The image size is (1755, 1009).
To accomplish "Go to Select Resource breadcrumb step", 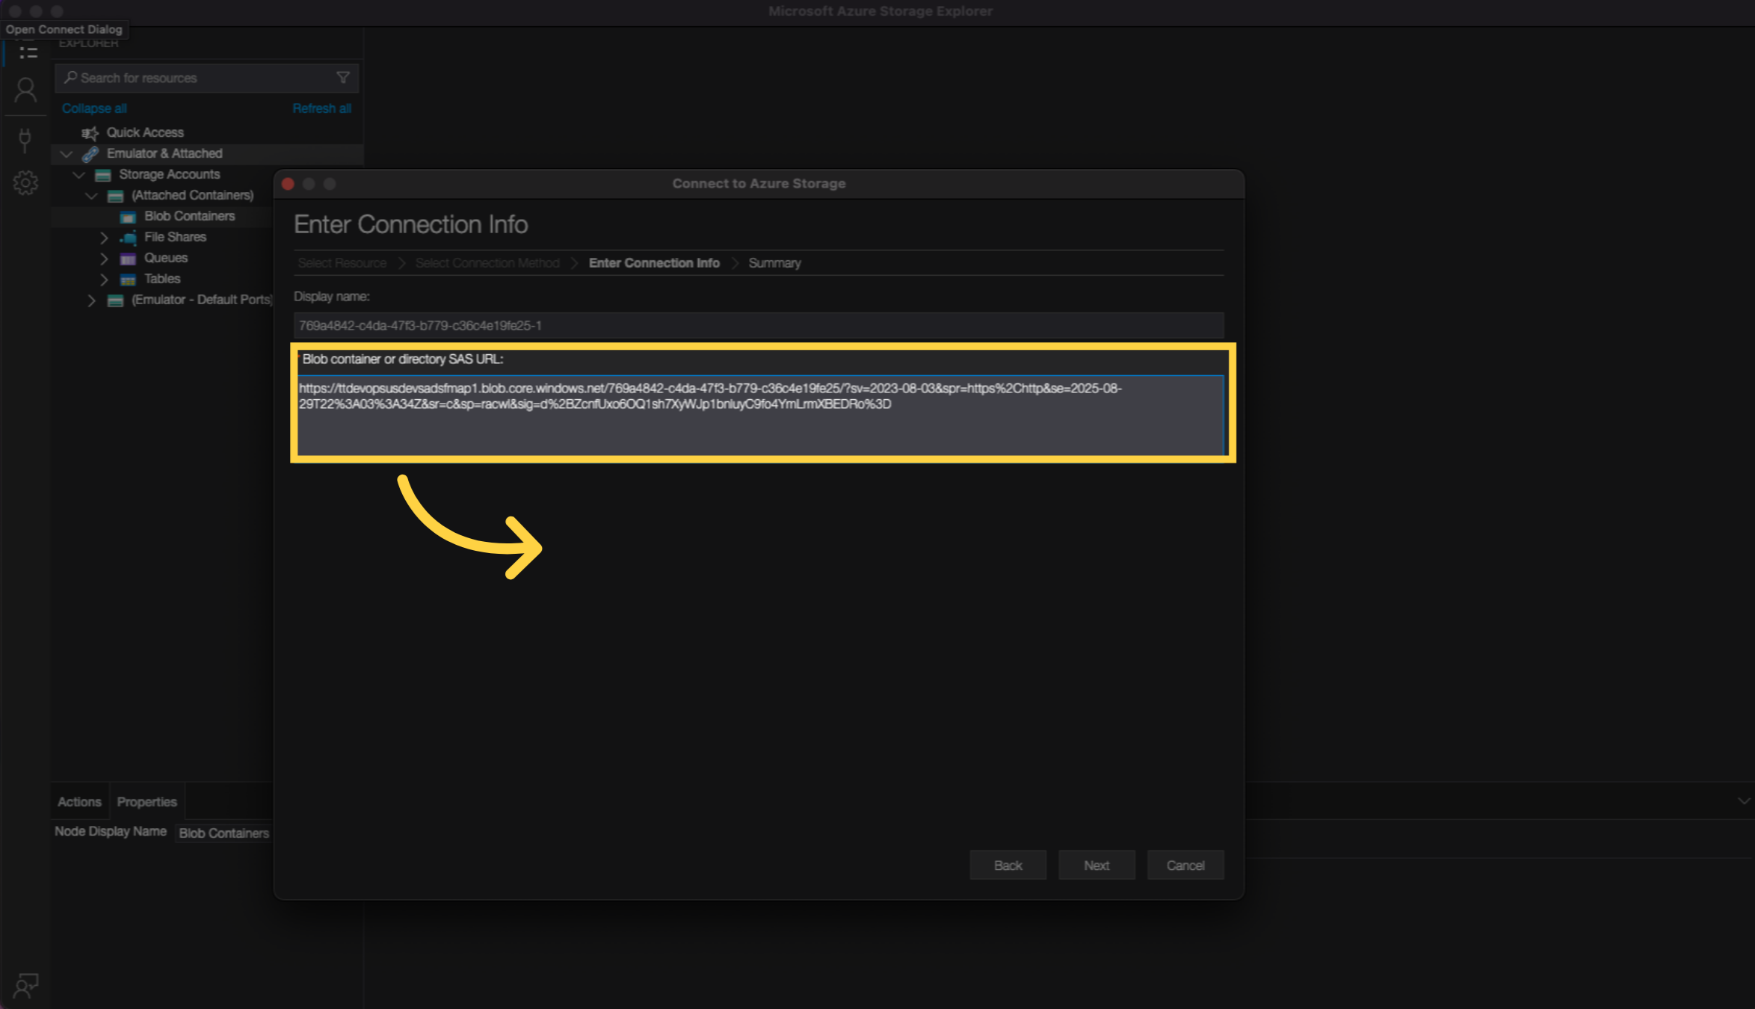I will (x=342, y=263).
